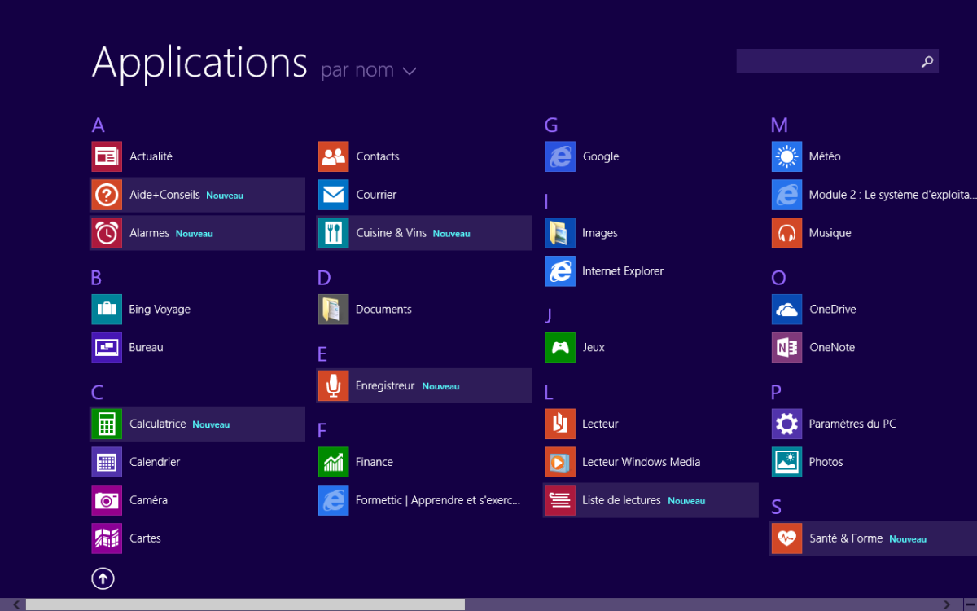Open the Finance chart icon
The height and width of the screenshot is (611, 977).
point(333,463)
